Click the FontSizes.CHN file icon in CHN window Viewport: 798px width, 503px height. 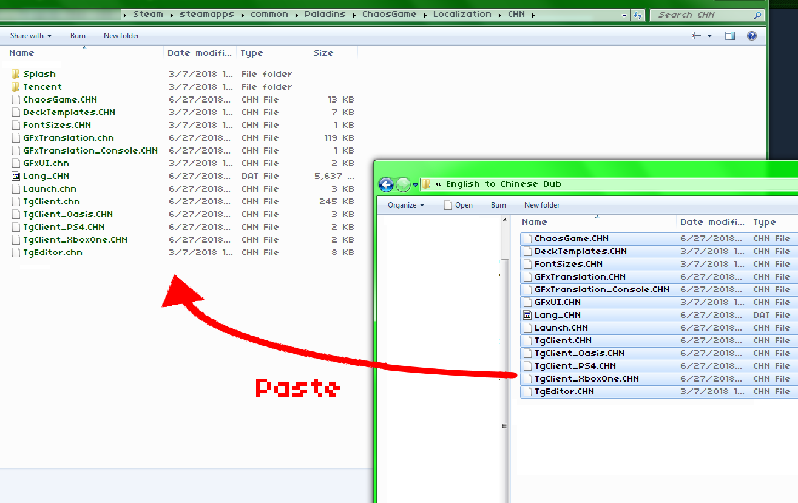[x=16, y=125]
